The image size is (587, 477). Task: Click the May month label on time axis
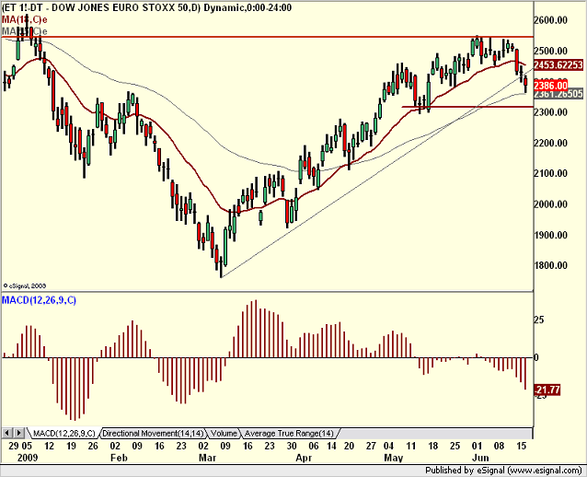394,458
